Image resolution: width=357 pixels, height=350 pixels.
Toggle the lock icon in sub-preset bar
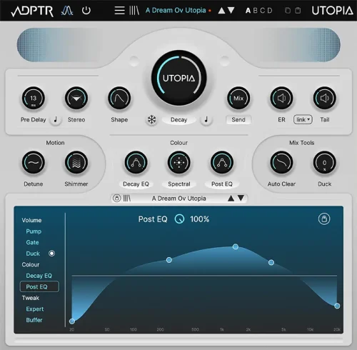click(116, 198)
